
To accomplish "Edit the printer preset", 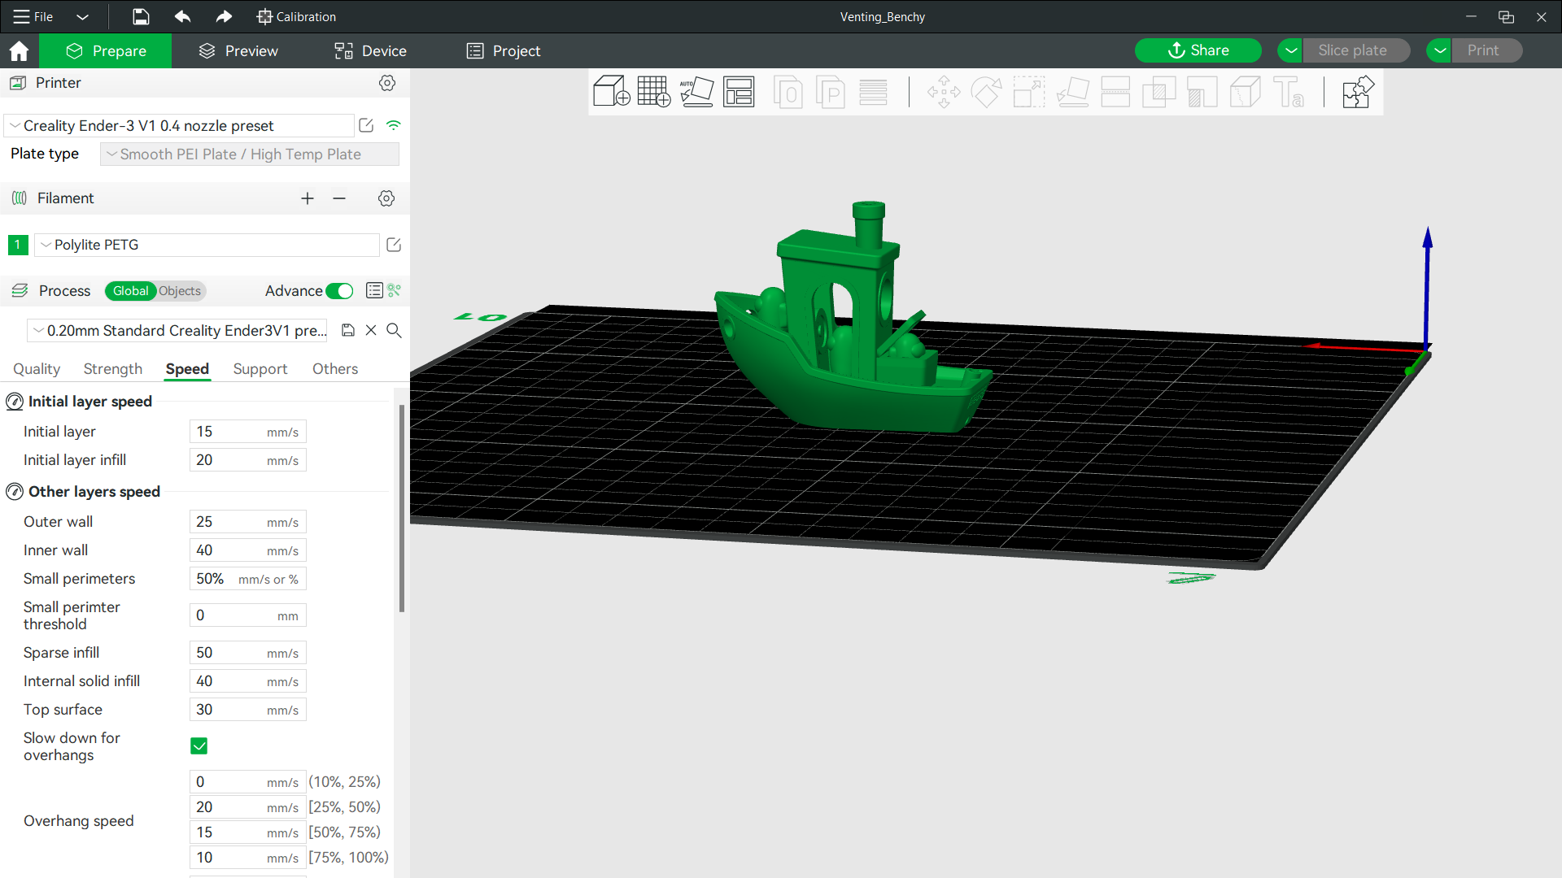I will click(x=366, y=125).
